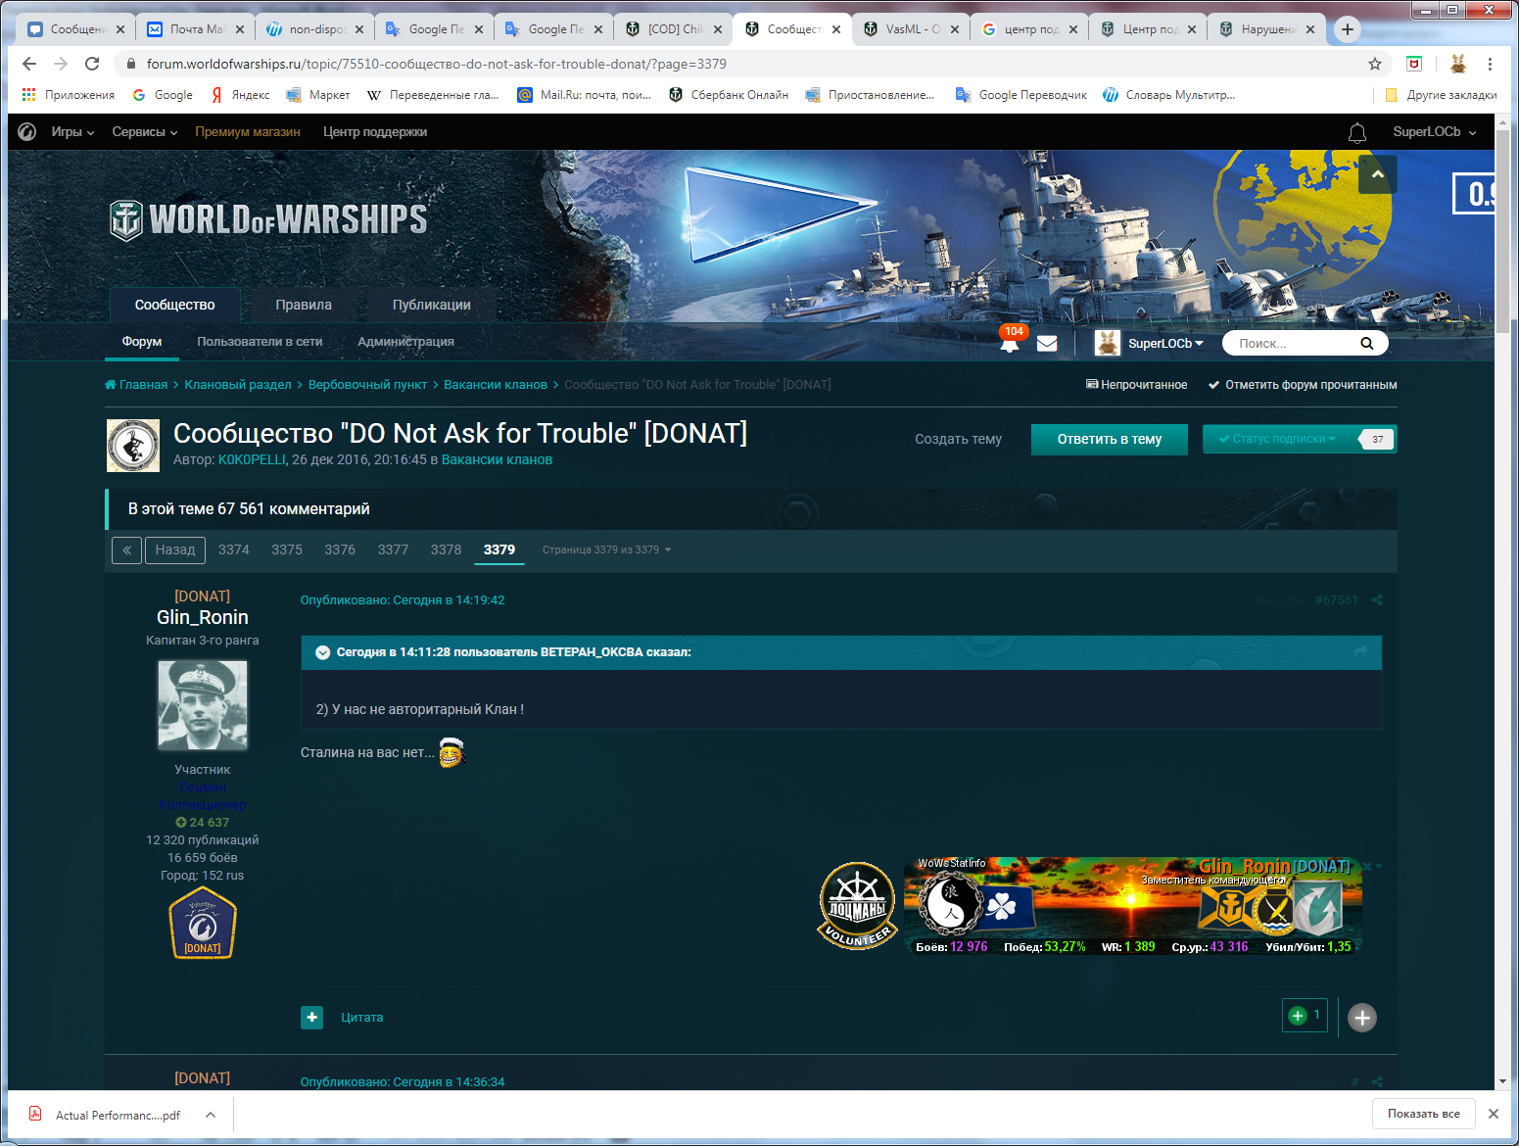Reload the page with the refresh icon
The width and height of the screenshot is (1519, 1146).
(92, 64)
